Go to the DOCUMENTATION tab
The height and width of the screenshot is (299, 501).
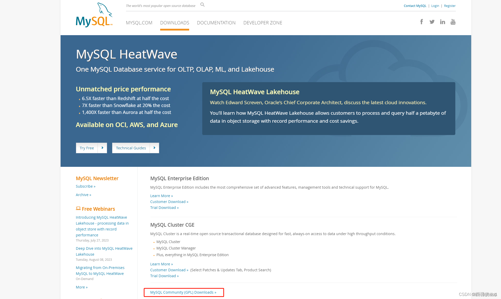tap(216, 23)
